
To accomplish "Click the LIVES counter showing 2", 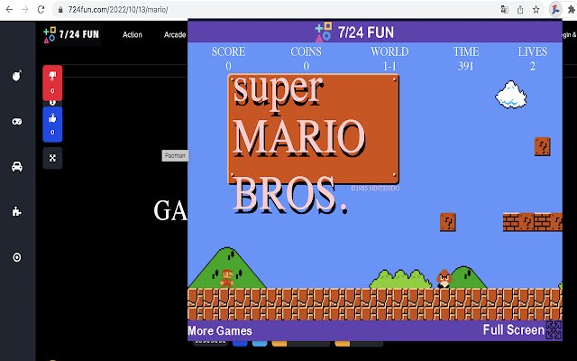I will 532,59.
